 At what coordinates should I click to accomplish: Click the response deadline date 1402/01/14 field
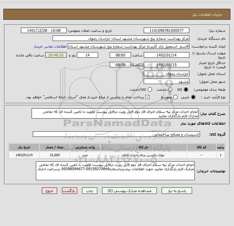coord(167,55)
